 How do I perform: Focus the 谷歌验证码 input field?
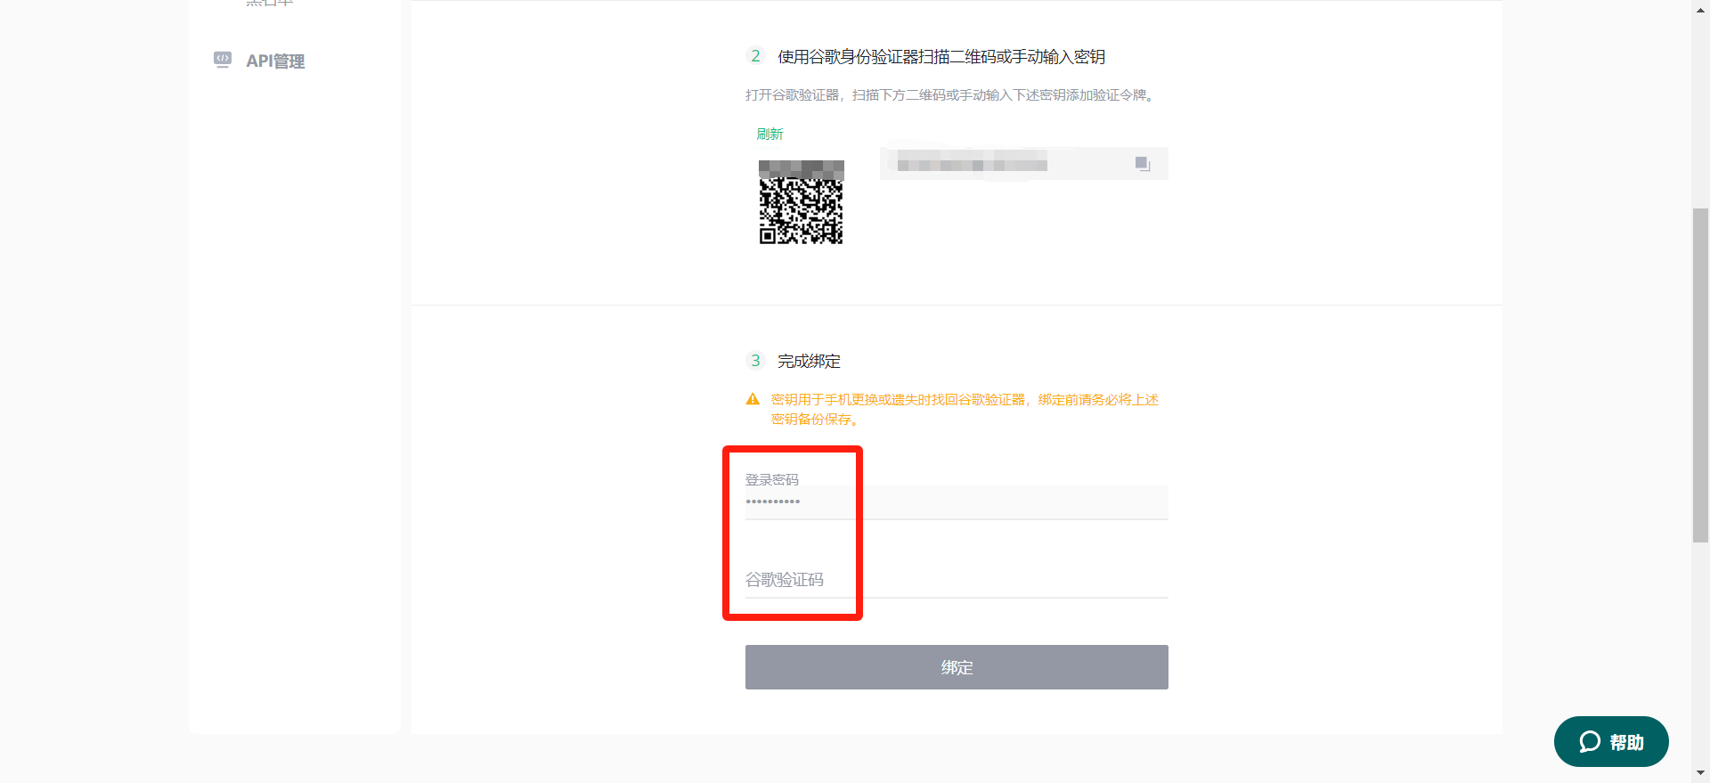(x=957, y=580)
